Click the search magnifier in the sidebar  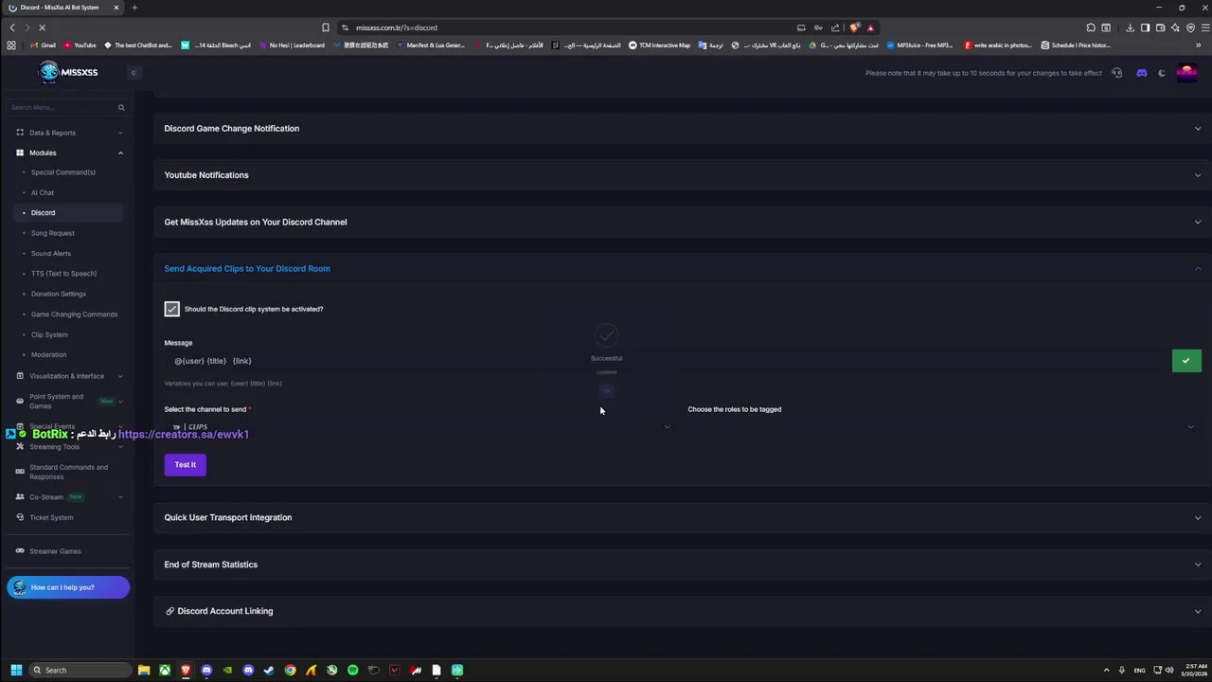pyautogui.click(x=121, y=108)
